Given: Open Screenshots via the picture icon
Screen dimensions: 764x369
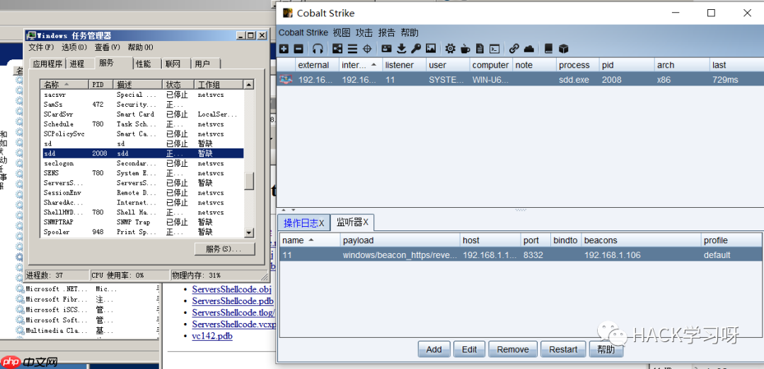Looking at the screenshot, I should (430, 49).
